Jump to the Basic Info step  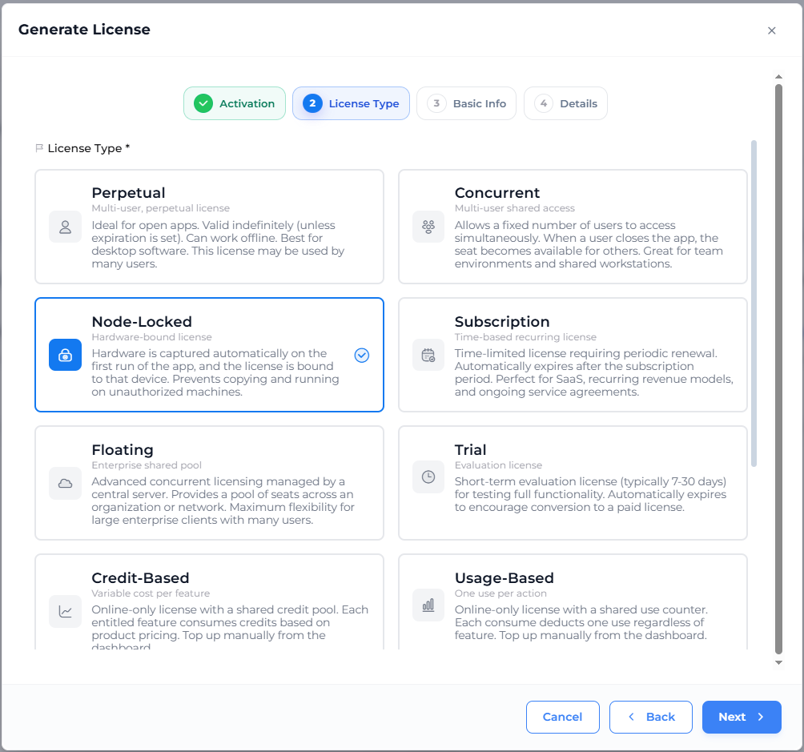(x=467, y=103)
